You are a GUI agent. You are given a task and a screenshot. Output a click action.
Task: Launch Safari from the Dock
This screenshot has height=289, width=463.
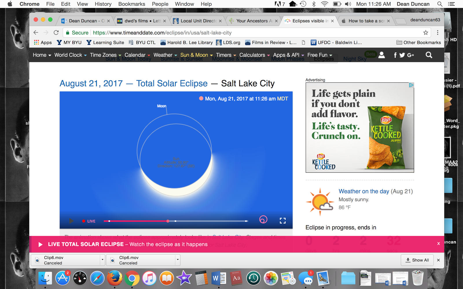coord(97,279)
